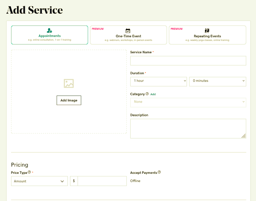
Task: Open the Price Type Amount dropdown
Action: coord(39,181)
